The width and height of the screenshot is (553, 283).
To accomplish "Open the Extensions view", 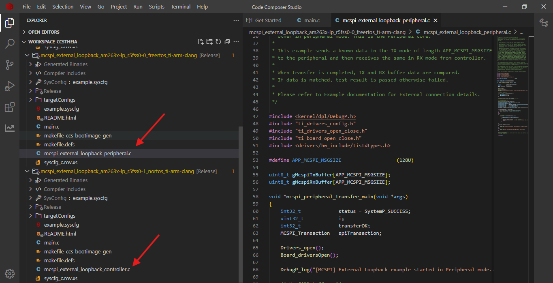I will 10,107.
